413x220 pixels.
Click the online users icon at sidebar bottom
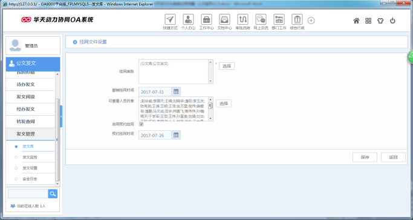click(x=12, y=206)
